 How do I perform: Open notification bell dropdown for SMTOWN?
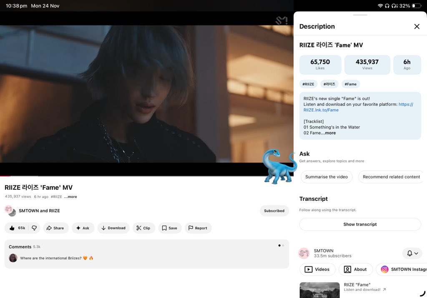point(412,253)
